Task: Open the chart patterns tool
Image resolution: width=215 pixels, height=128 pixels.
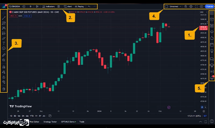Action: [x=4, y=28]
